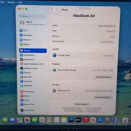Open Photos app in the Dock
The image size is (131, 131).
pyautogui.click(x=27, y=120)
